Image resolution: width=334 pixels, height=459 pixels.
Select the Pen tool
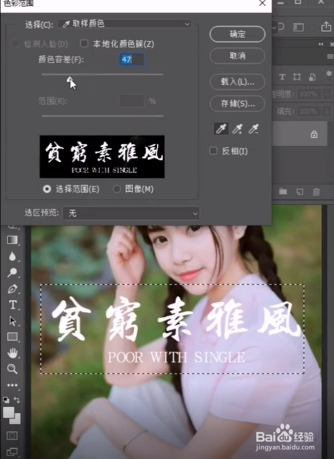click(x=12, y=289)
